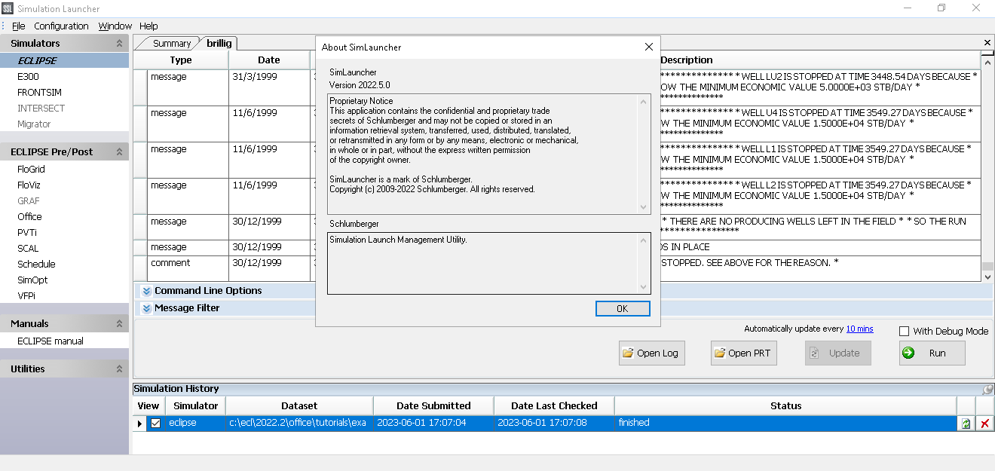Click refresh icon on eclipse history row
Image resolution: width=995 pixels, height=471 pixels.
pyautogui.click(x=966, y=424)
